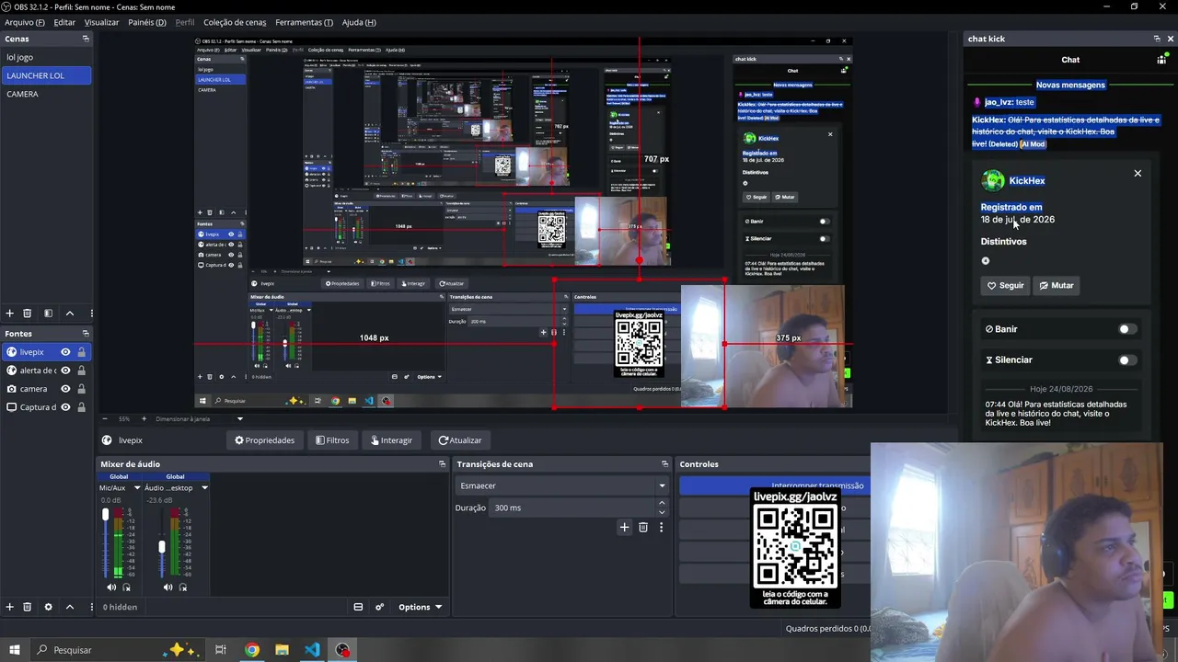Increase transition duration with up arrow
Image resolution: width=1178 pixels, height=662 pixels.
point(662,503)
